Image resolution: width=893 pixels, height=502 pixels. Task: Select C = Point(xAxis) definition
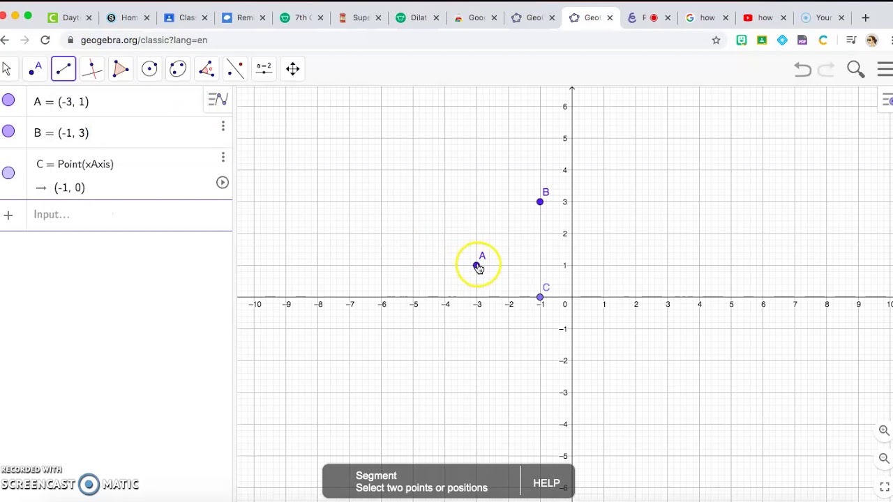[x=75, y=164]
